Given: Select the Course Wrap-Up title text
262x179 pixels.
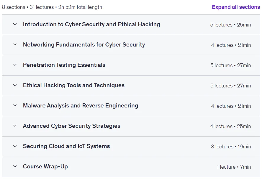Looking at the screenshot, I should click(x=45, y=167).
